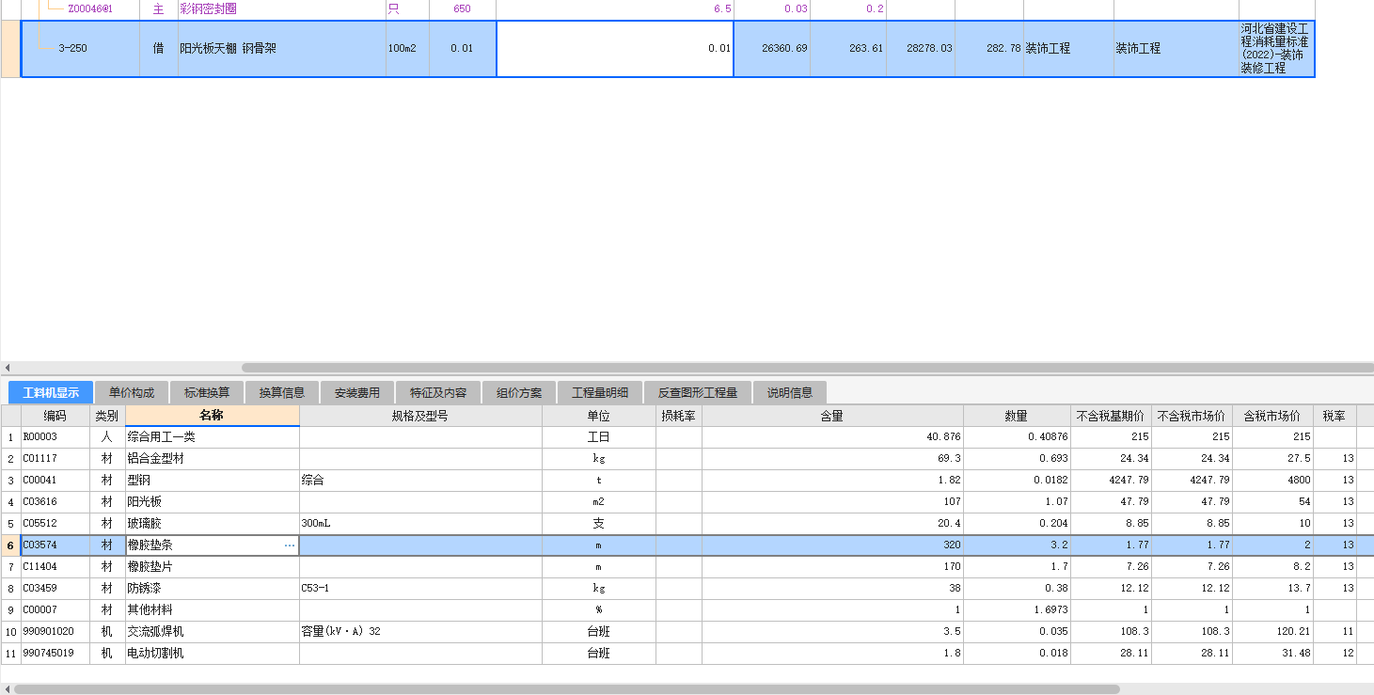Select the 型钢 name cell

tap(212, 481)
